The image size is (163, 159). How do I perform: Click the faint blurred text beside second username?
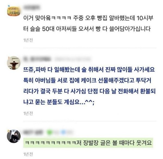pyautogui.click(x=73, y=59)
